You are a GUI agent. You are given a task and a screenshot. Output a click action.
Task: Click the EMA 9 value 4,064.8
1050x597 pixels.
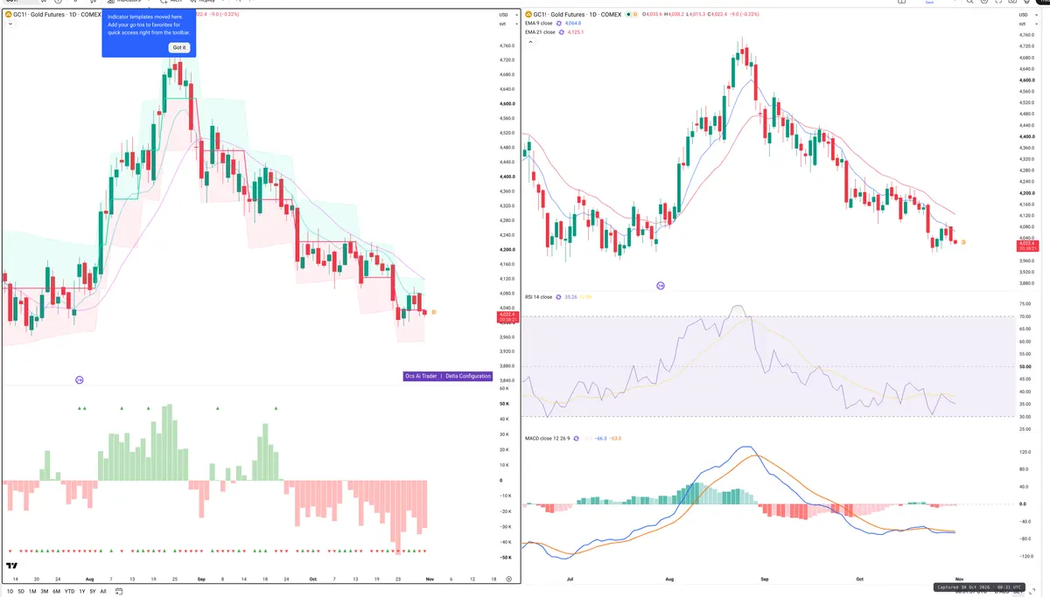click(574, 24)
